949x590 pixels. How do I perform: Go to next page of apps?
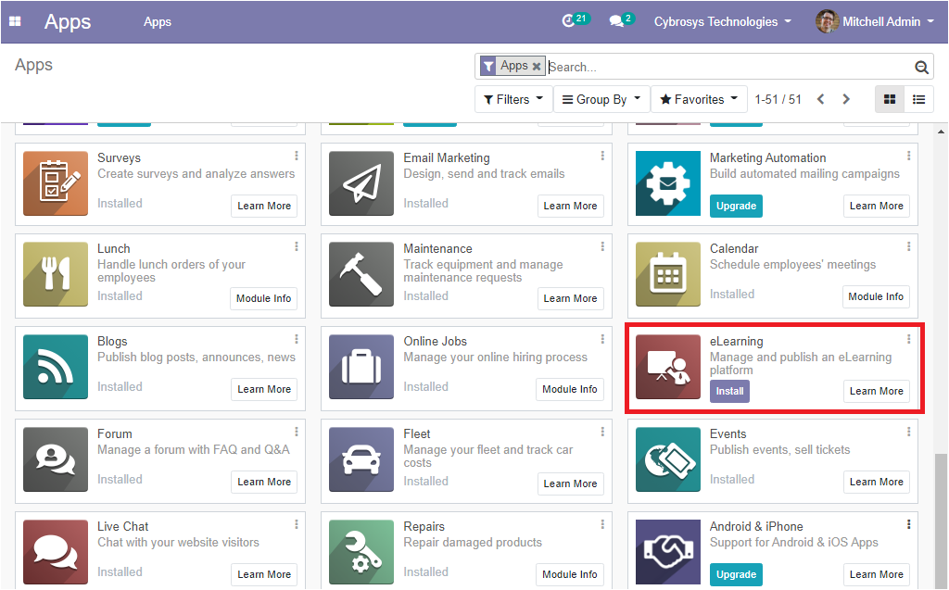coord(846,99)
